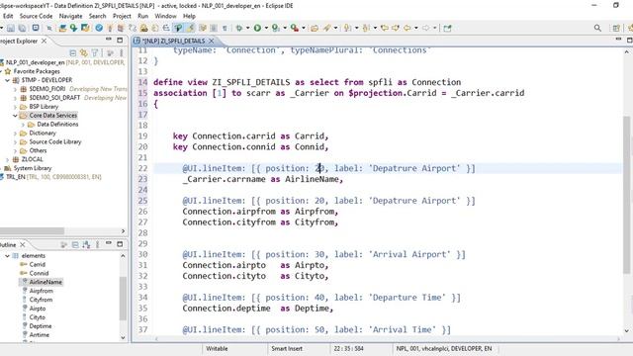633x356 pixels.
Task: Select Cityfrom element in Outline
Action: click(41, 300)
